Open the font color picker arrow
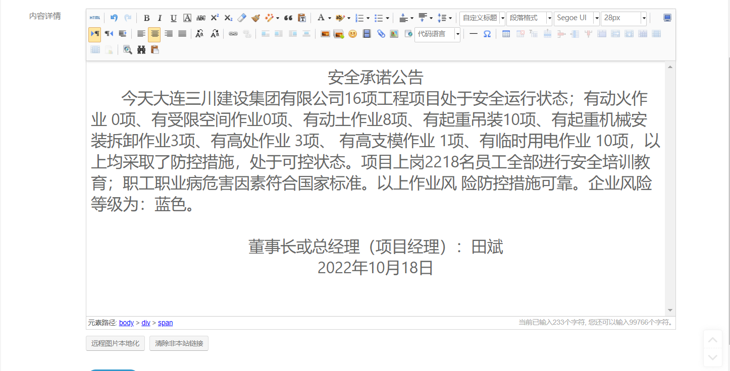Image resolution: width=730 pixels, height=371 pixels. 330,18
